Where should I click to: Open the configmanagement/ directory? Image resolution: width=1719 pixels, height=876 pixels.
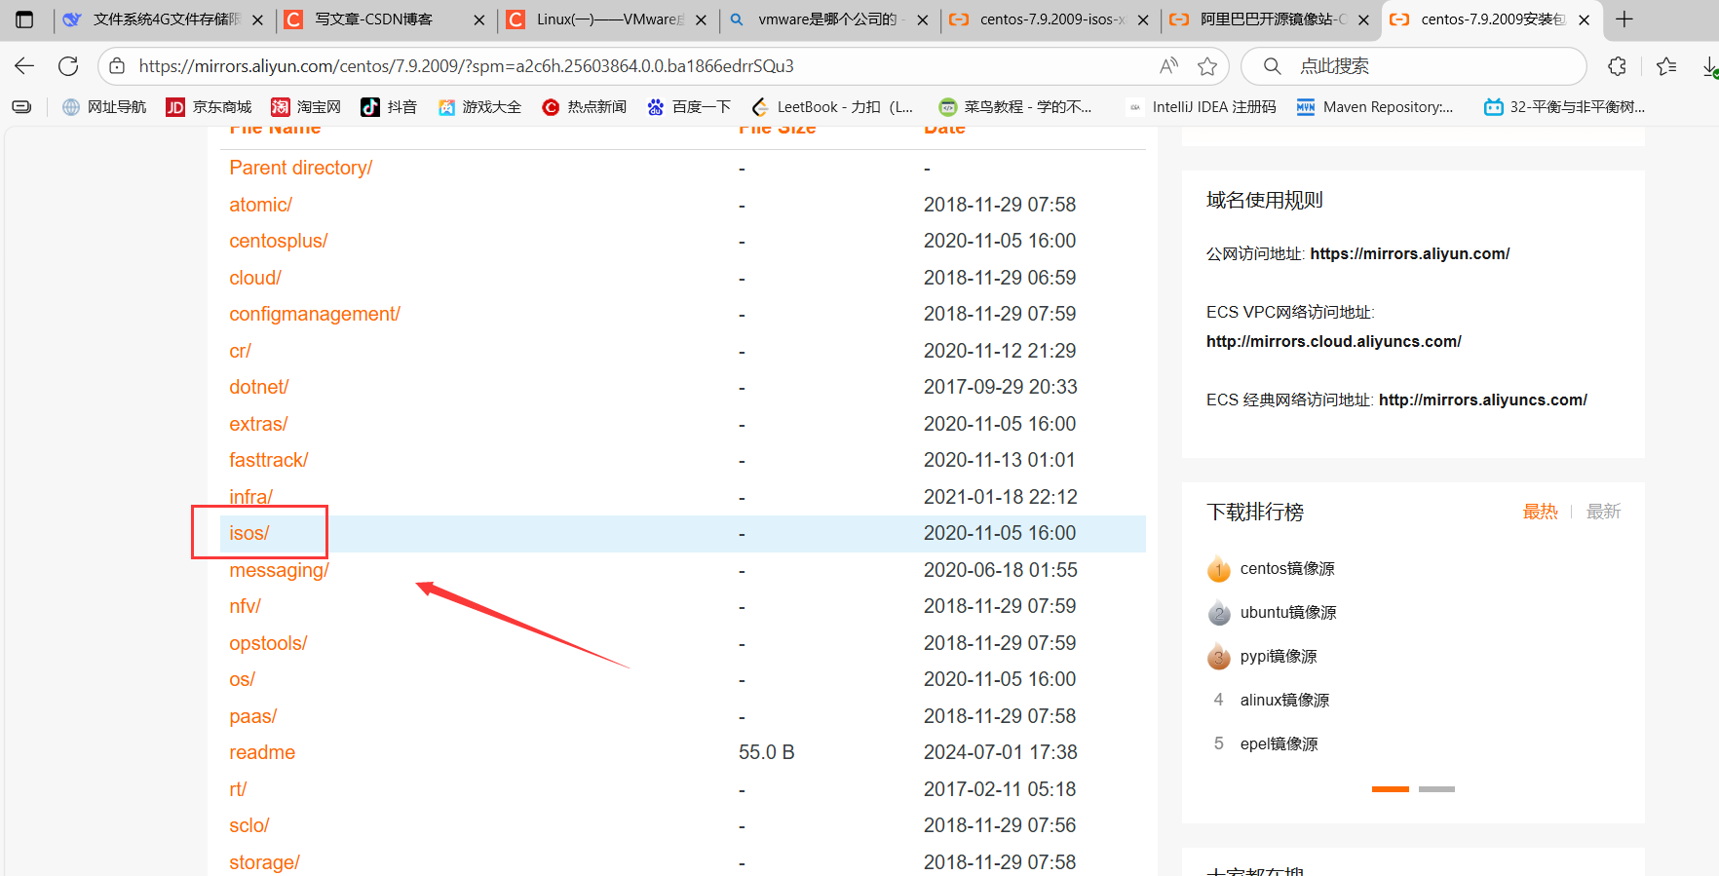315,314
